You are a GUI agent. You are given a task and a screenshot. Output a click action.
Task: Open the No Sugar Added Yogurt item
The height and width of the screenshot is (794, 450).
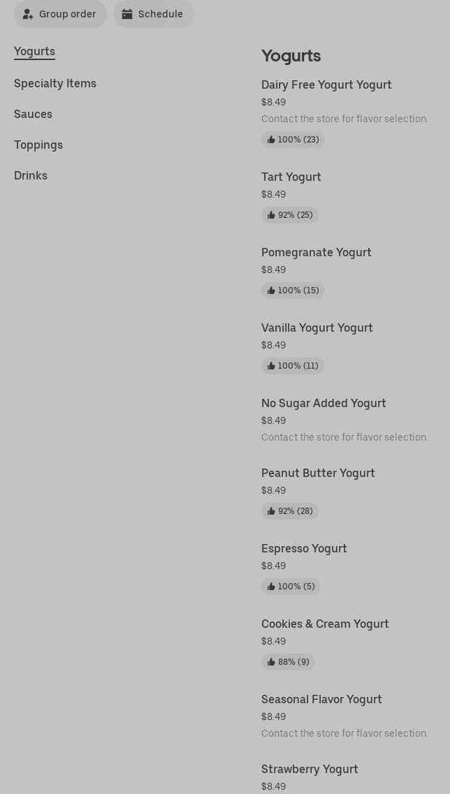[x=324, y=403]
